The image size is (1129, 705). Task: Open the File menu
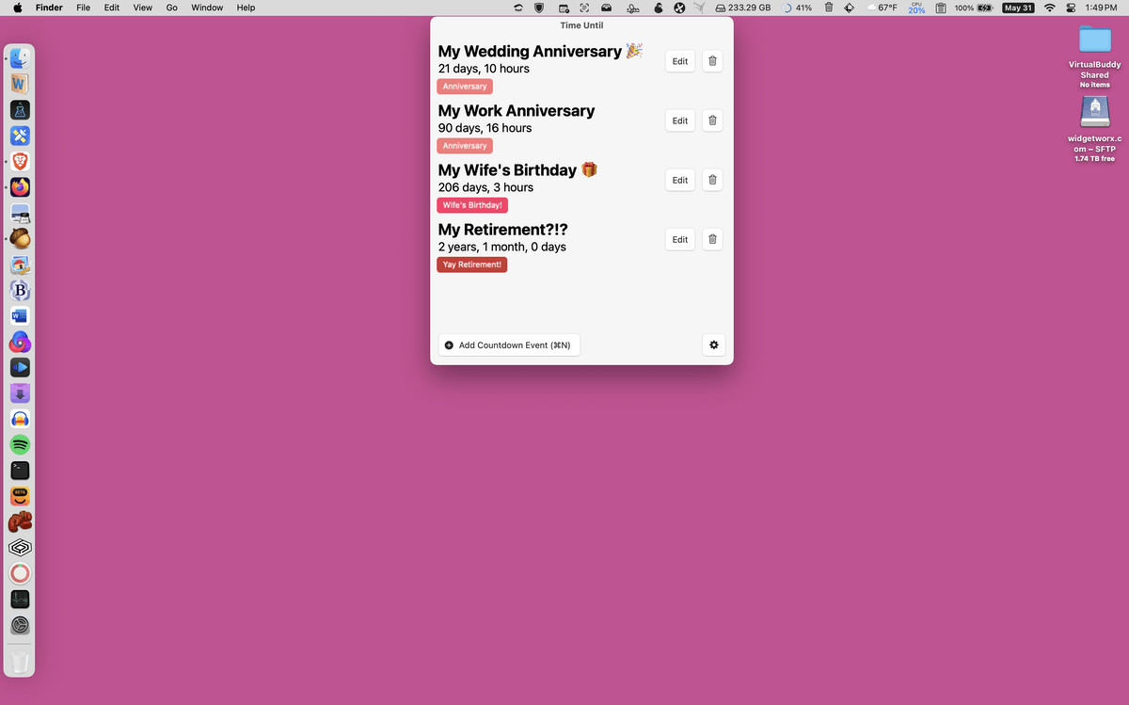click(84, 8)
